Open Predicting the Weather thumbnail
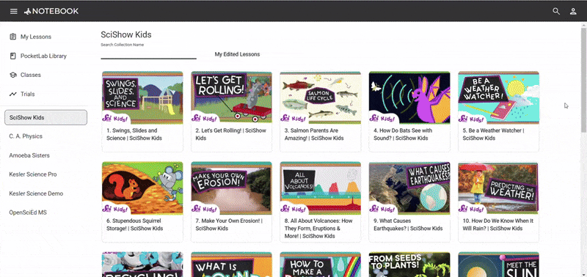587x277 pixels. (499, 188)
